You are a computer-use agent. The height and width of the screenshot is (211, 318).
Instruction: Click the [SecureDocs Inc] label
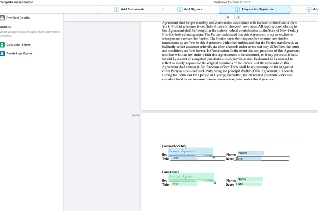click(x=174, y=146)
